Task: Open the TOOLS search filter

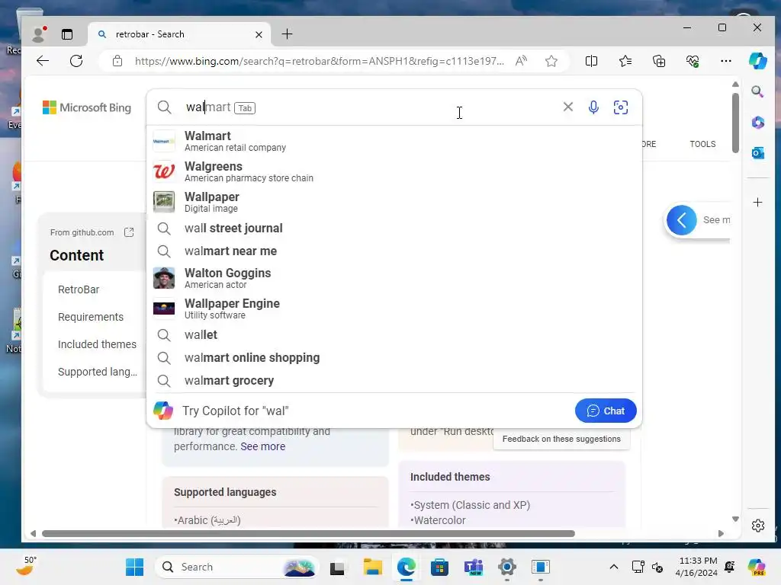Action: (x=702, y=144)
